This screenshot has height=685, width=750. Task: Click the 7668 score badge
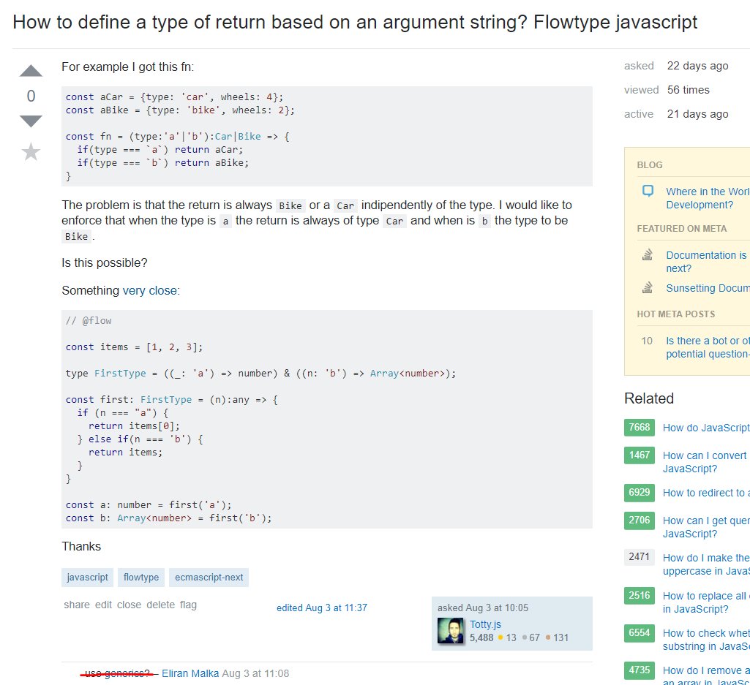639,428
